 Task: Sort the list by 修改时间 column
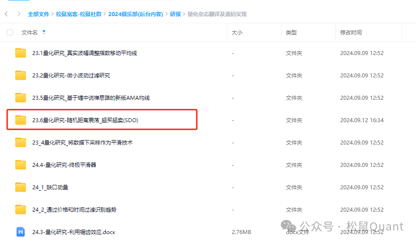tap(351, 32)
